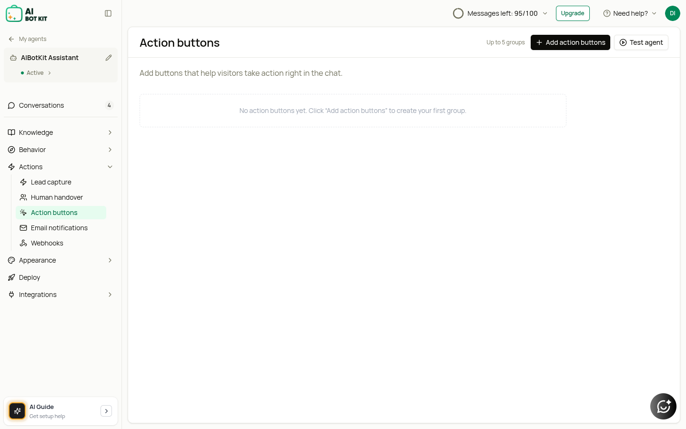
Task: Click the Behavior compass icon
Action: click(x=11, y=150)
